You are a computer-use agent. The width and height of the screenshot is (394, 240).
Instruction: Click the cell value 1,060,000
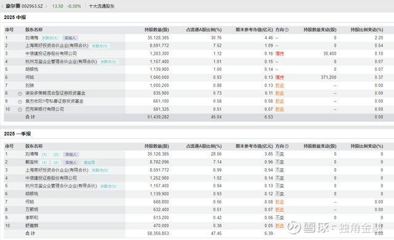point(159,78)
